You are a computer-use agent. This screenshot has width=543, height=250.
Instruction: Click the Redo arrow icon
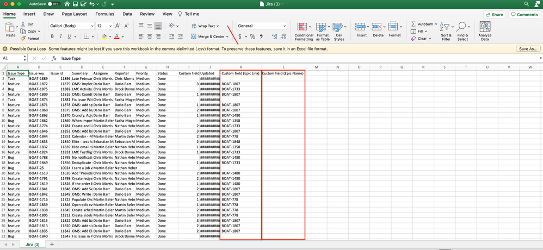click(104, 4)
